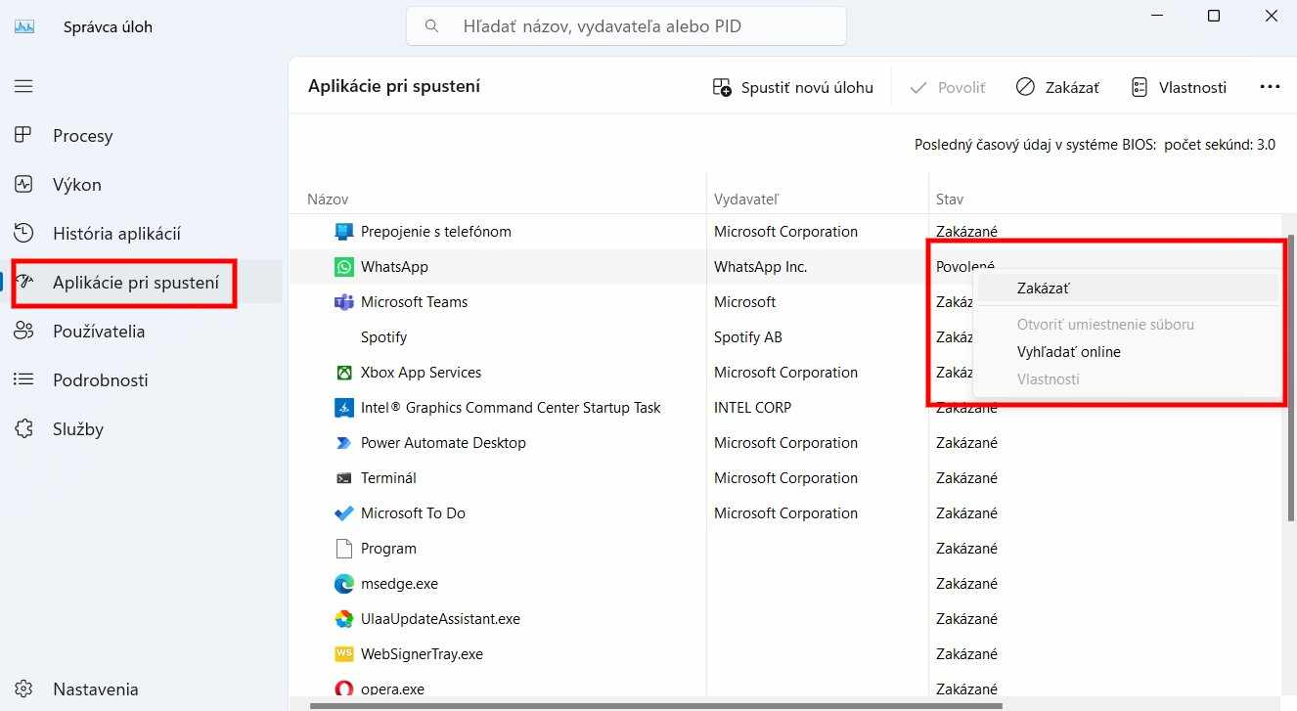The height and width of the screenshot is (711, 1297).
Task: Click the WhatsApp Inc. publisher cell
Action: point(761,267)
